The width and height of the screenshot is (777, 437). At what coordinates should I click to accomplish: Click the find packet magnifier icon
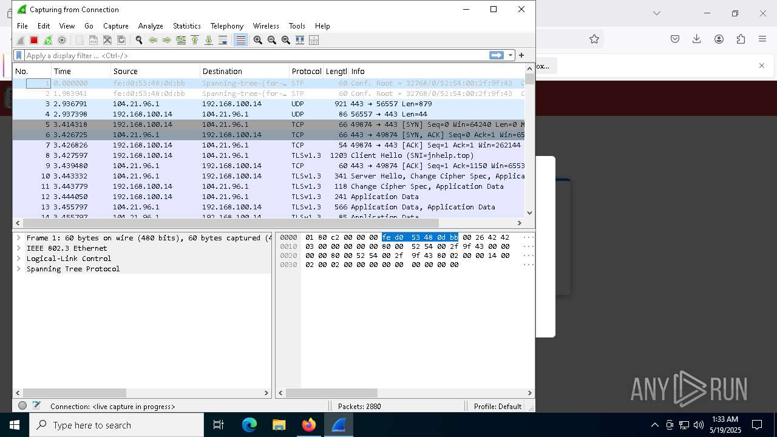pyautogui.click(x=139, y=40)
